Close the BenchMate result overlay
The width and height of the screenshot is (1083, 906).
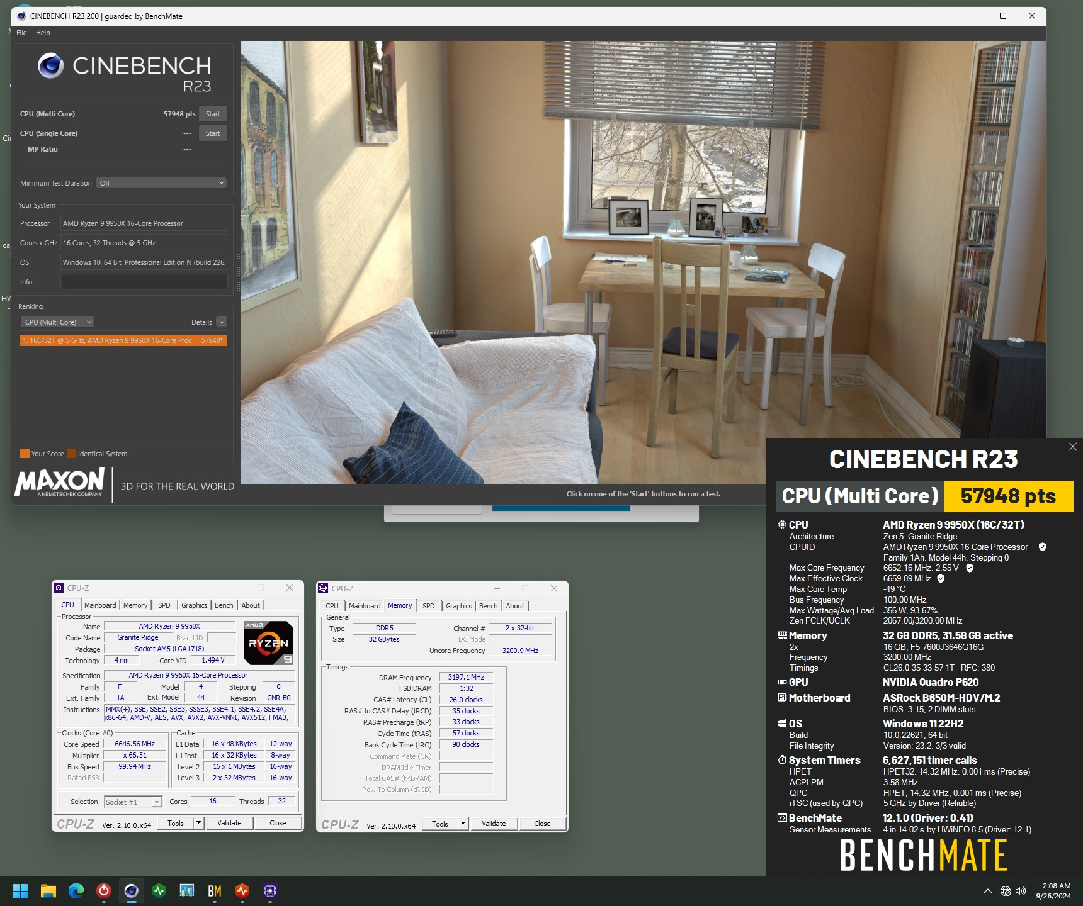click(1073, 447)
